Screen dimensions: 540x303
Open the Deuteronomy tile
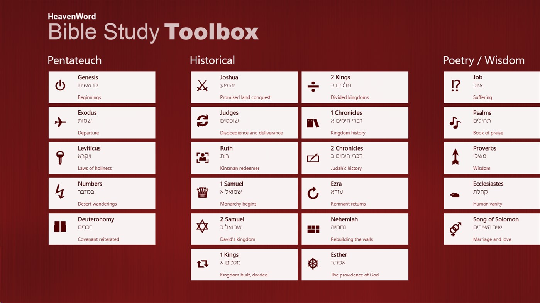102,229
